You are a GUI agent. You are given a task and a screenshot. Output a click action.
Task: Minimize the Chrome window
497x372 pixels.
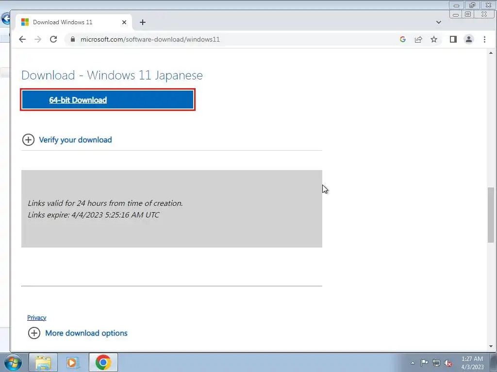coord(455,14)
